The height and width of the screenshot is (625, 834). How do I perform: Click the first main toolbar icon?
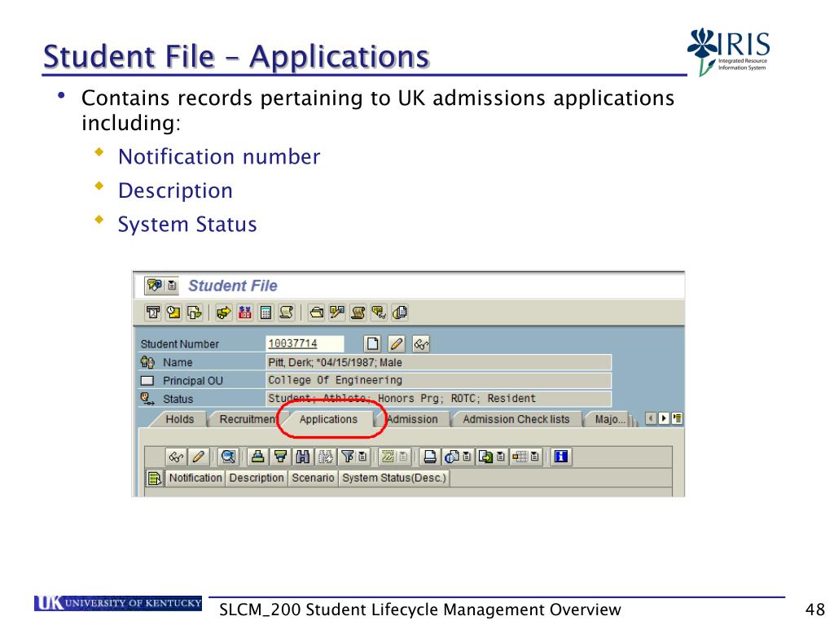pos(153,312)
